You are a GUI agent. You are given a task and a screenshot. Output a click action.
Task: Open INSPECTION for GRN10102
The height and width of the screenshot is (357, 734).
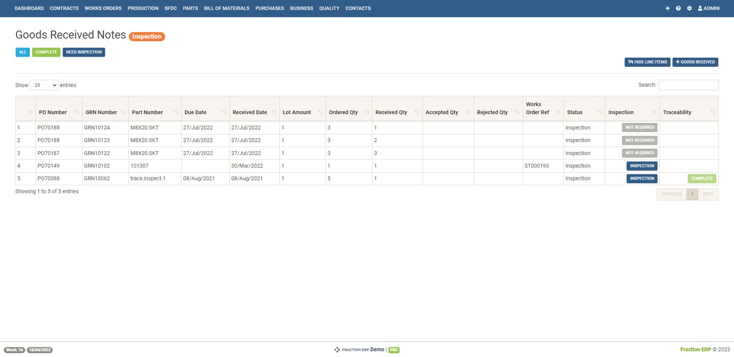642,165
